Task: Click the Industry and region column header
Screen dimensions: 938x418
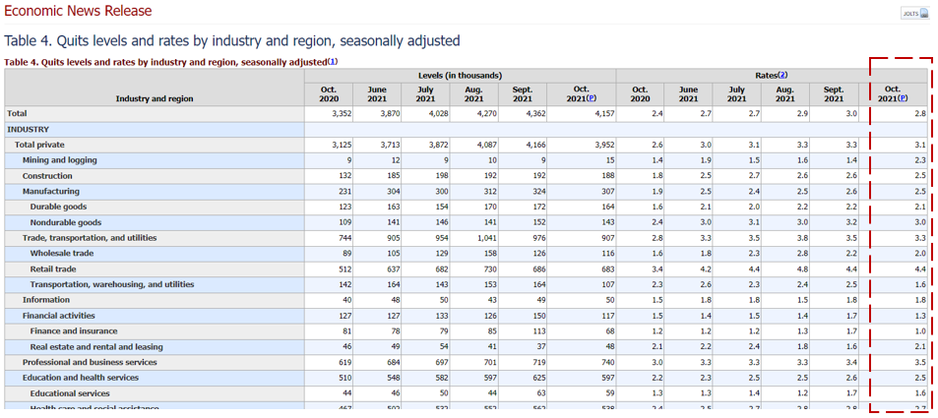Action: click(x=155, y=98)
